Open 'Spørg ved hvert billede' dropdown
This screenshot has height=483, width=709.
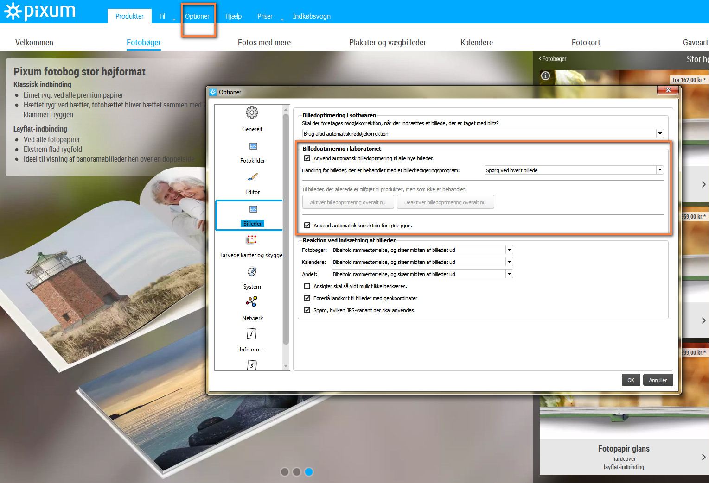659,170
